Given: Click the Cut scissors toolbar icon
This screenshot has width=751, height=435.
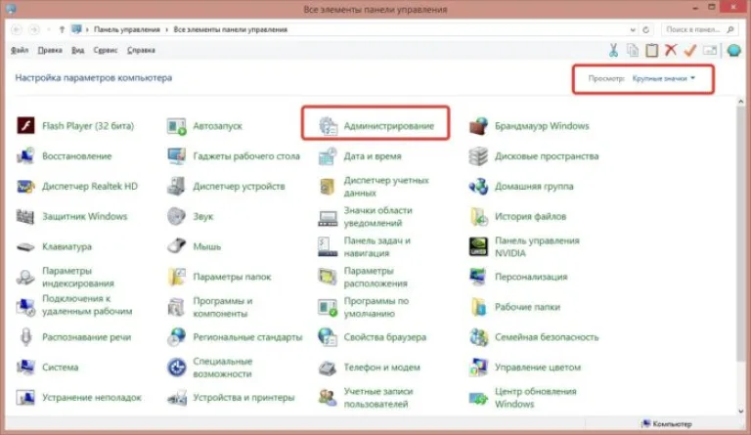Looking at the screenshot, I should pos(613,50).
